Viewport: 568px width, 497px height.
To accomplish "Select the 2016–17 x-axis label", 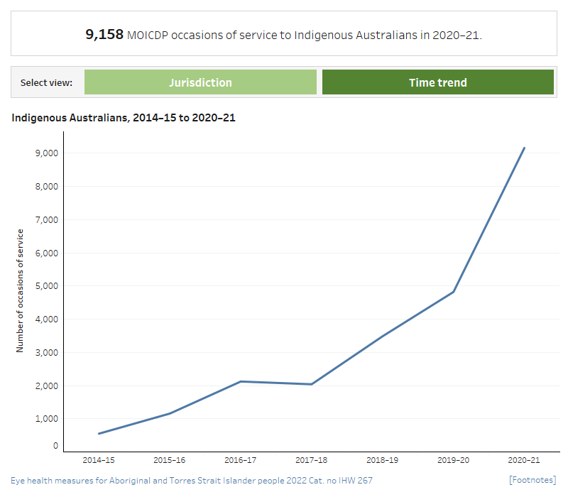I will click(x=240, y=460).
